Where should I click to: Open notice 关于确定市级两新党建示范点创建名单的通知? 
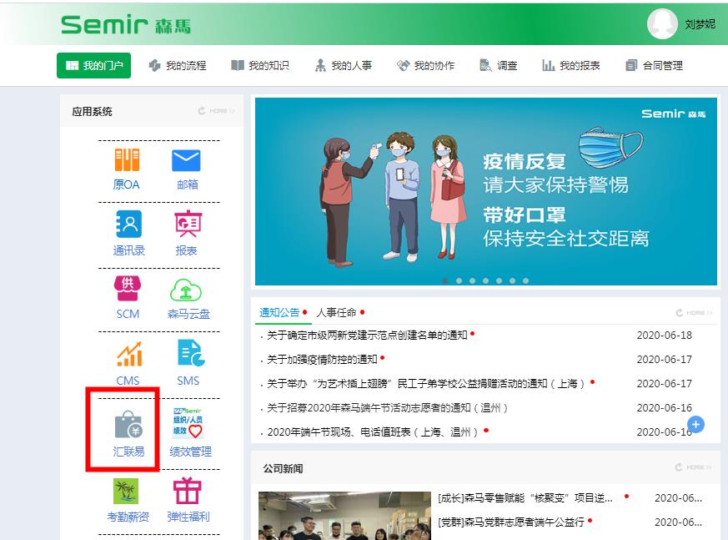367,335
